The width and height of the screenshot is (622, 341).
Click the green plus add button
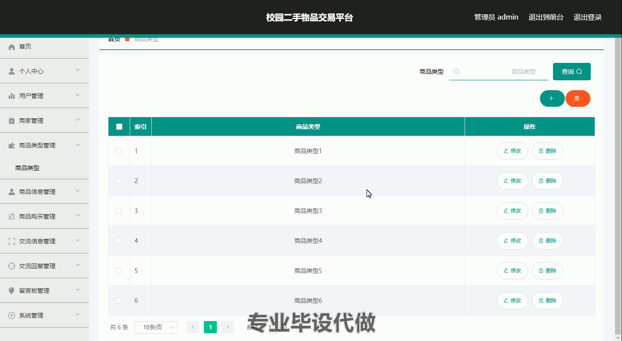(x=552, y=98)
